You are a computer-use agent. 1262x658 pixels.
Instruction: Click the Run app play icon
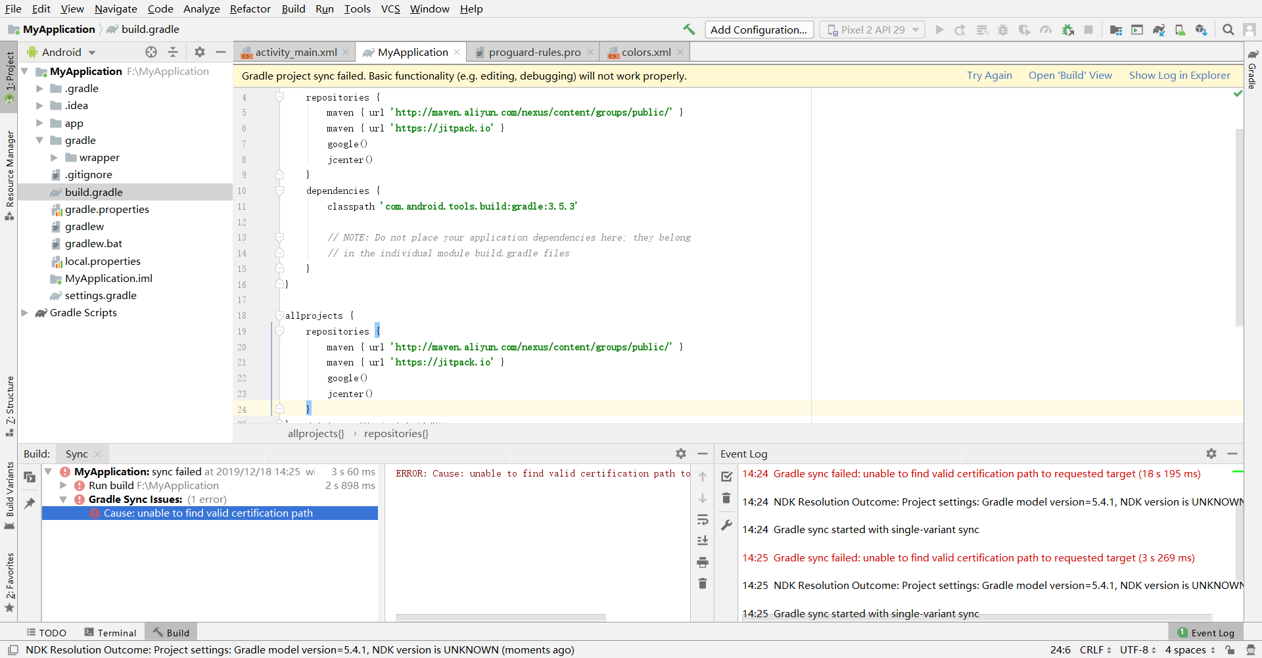pyautogui.click(x=939, y=30)
